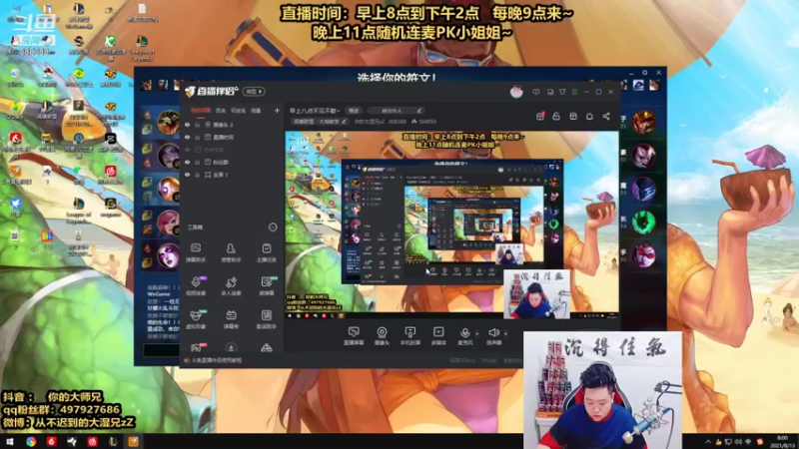Open the 弹幕秀 tool
This screenshot has height=449, width=799.
[x=231, y=319]
